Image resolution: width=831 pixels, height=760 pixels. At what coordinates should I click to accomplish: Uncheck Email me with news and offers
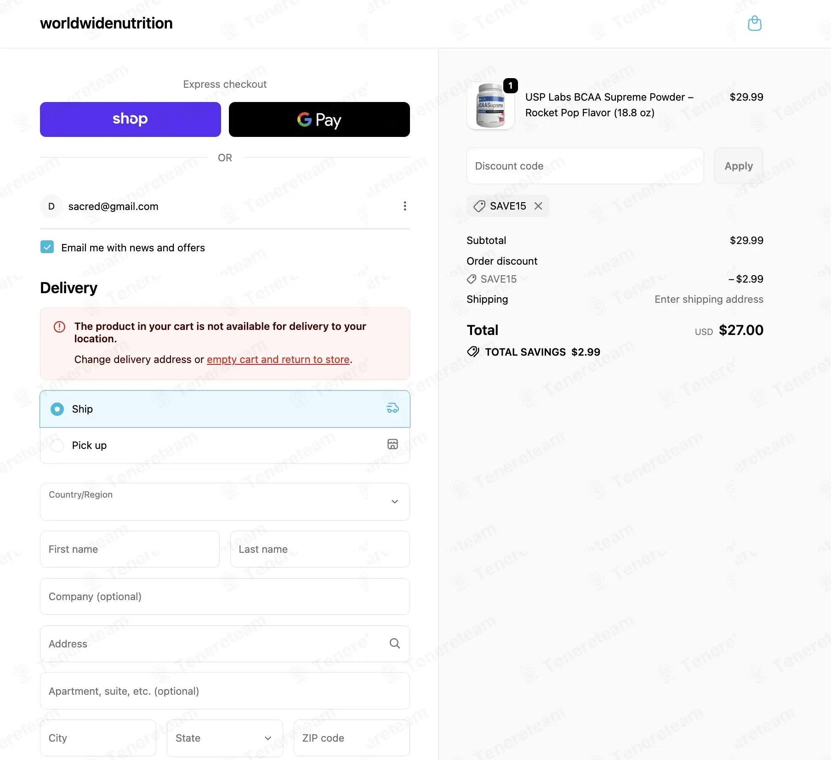[47, 247]
